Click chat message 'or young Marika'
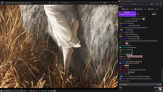 click(x=129, y=30)
